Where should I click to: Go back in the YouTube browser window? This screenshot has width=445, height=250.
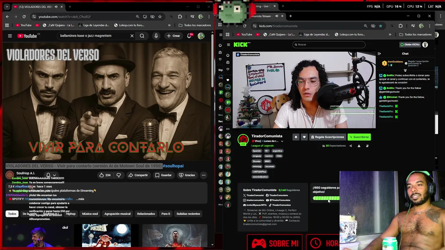click(7, 17)
